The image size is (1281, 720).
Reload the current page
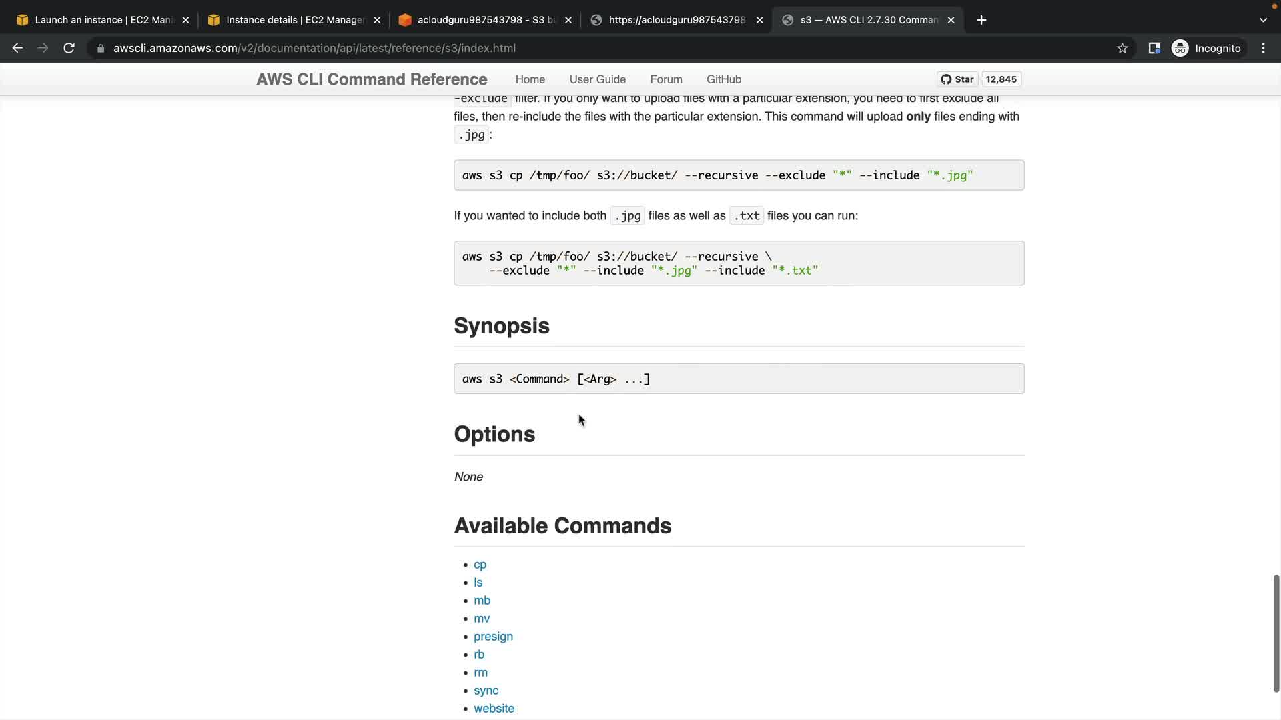coord(69,48)
